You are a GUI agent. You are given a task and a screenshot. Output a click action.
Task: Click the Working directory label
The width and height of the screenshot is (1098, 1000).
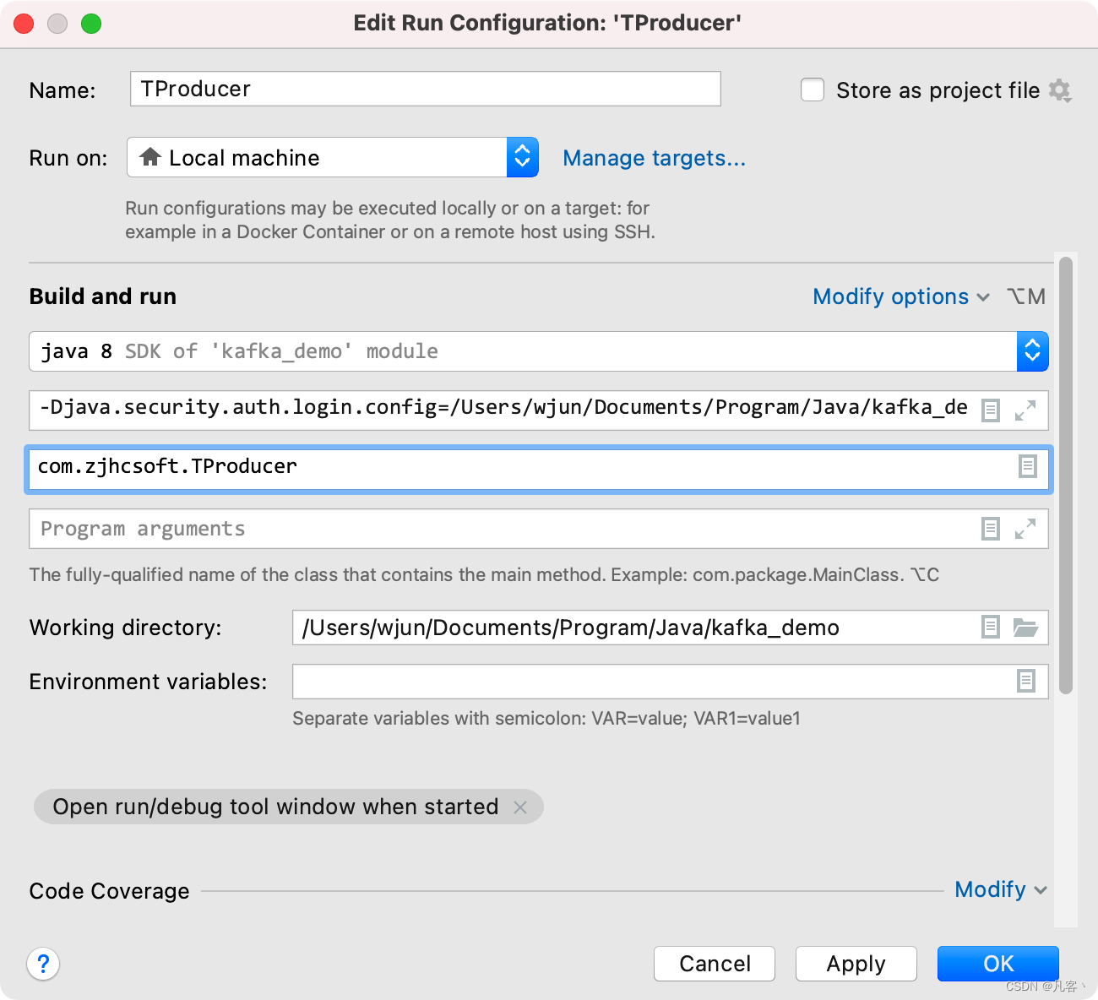click(x=126, y=628)
